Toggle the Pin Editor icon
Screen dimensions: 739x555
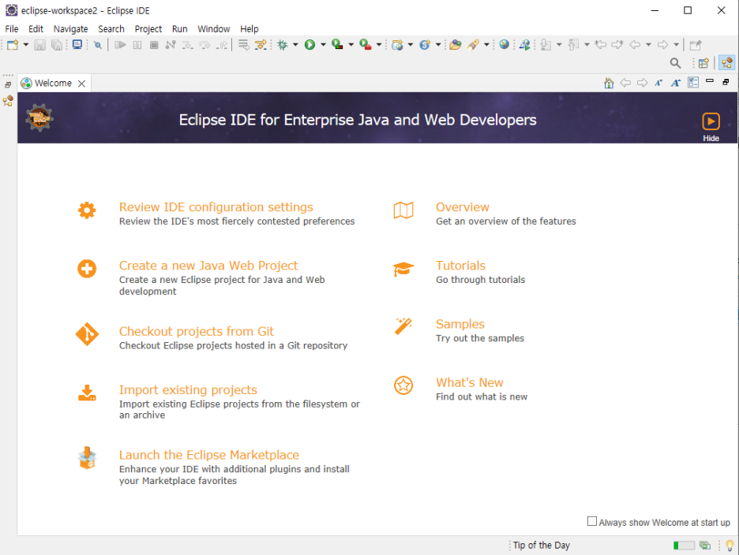(x=695, y=45)
